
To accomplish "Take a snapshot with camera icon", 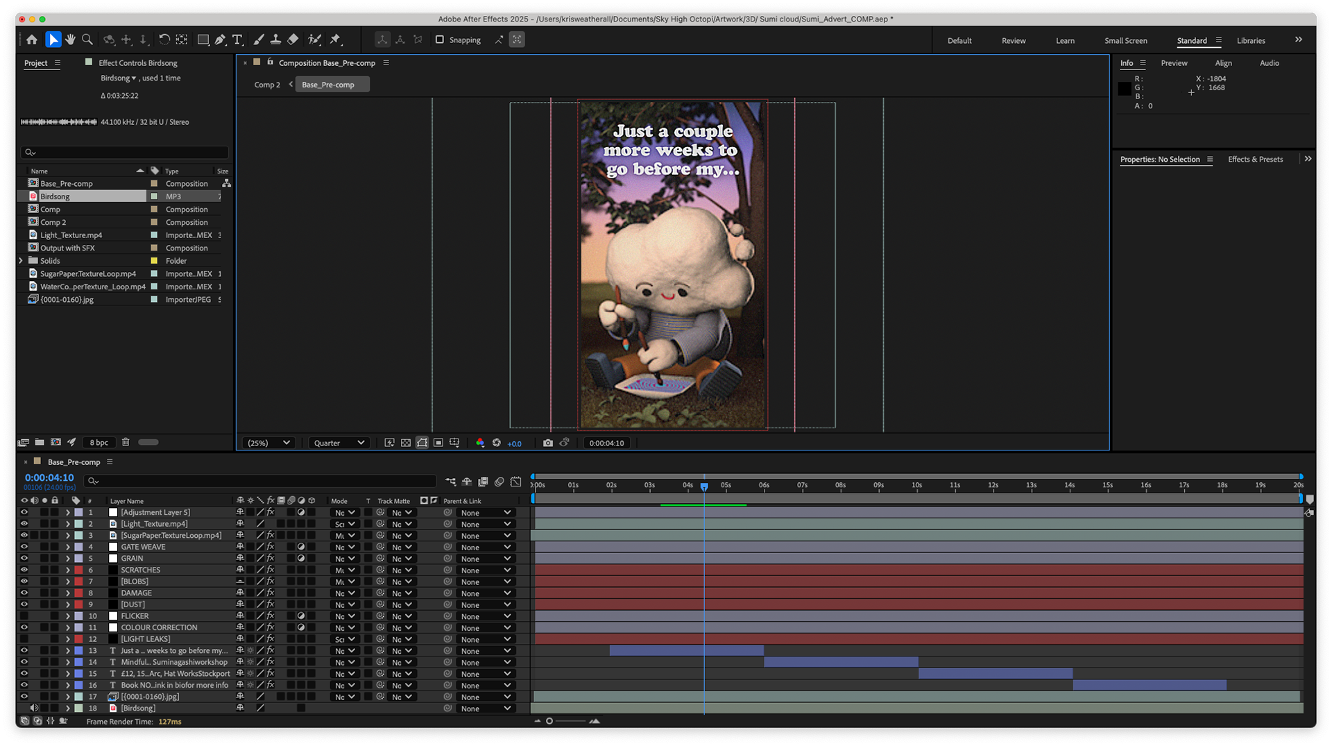I will pos(548,443).
